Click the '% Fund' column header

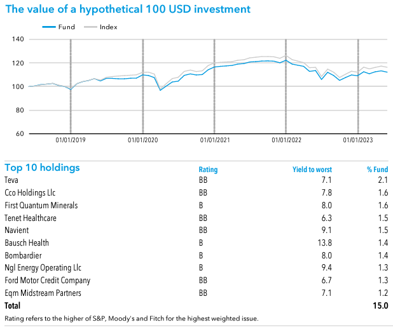click(x=378, y=170)
